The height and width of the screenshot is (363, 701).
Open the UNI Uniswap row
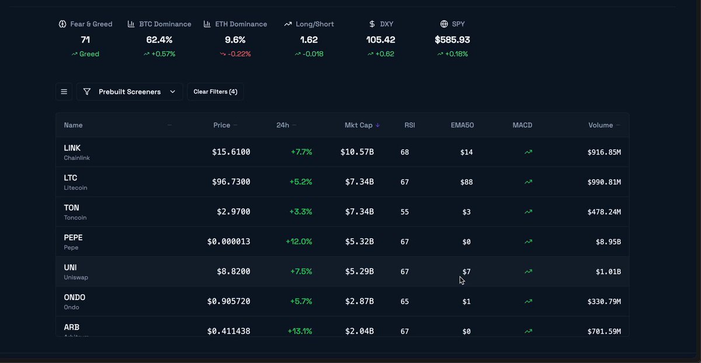[x=342, y=271]
